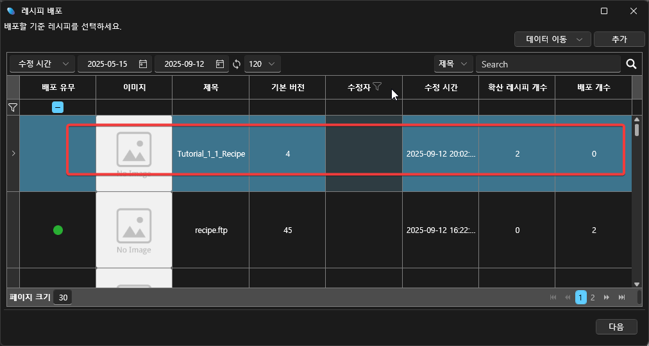Select page 1 in pager
Viewport: 649px width, 346px height.
tap(581, 297)
